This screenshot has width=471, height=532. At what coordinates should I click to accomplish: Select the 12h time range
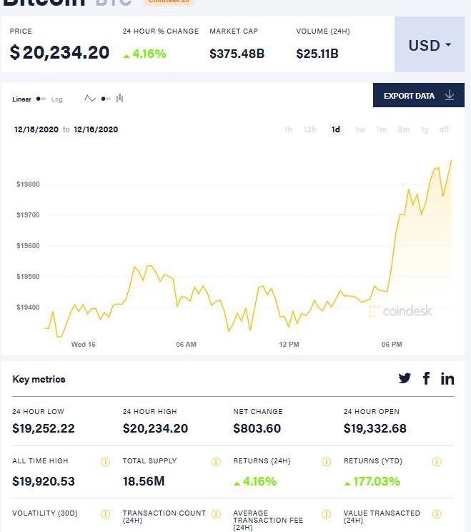pyautogui.click(x=309, y=129)
